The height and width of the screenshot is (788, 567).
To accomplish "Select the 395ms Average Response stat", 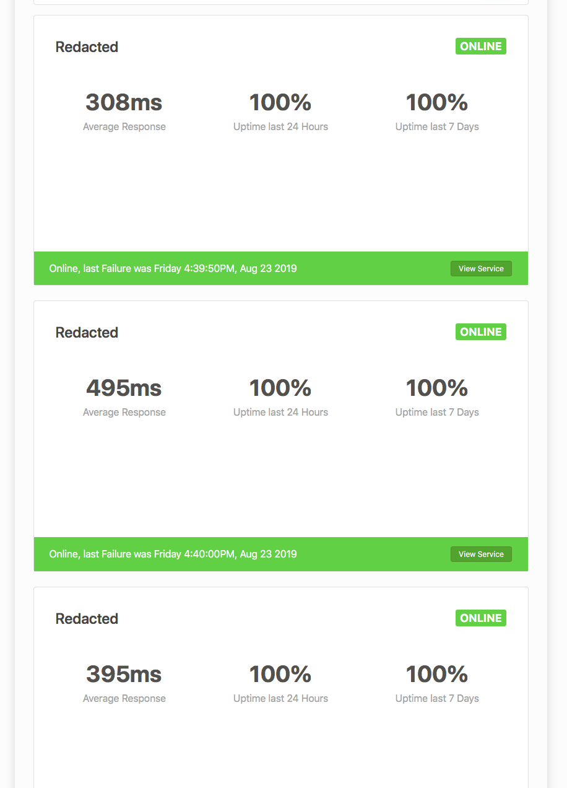I will 124,674.
